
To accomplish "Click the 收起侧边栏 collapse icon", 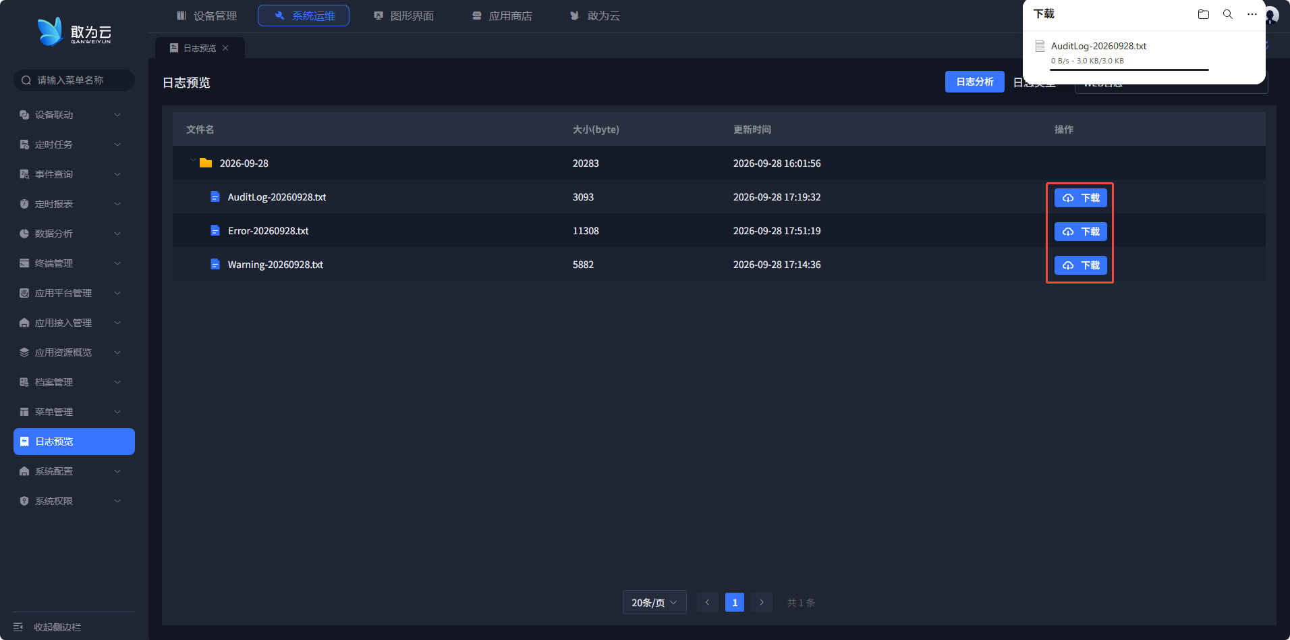I will [x=18, y=627].
